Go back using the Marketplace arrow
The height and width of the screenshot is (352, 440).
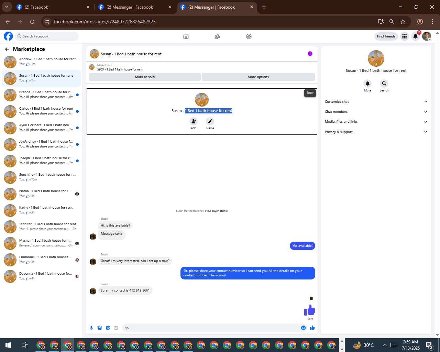point(7,49)
